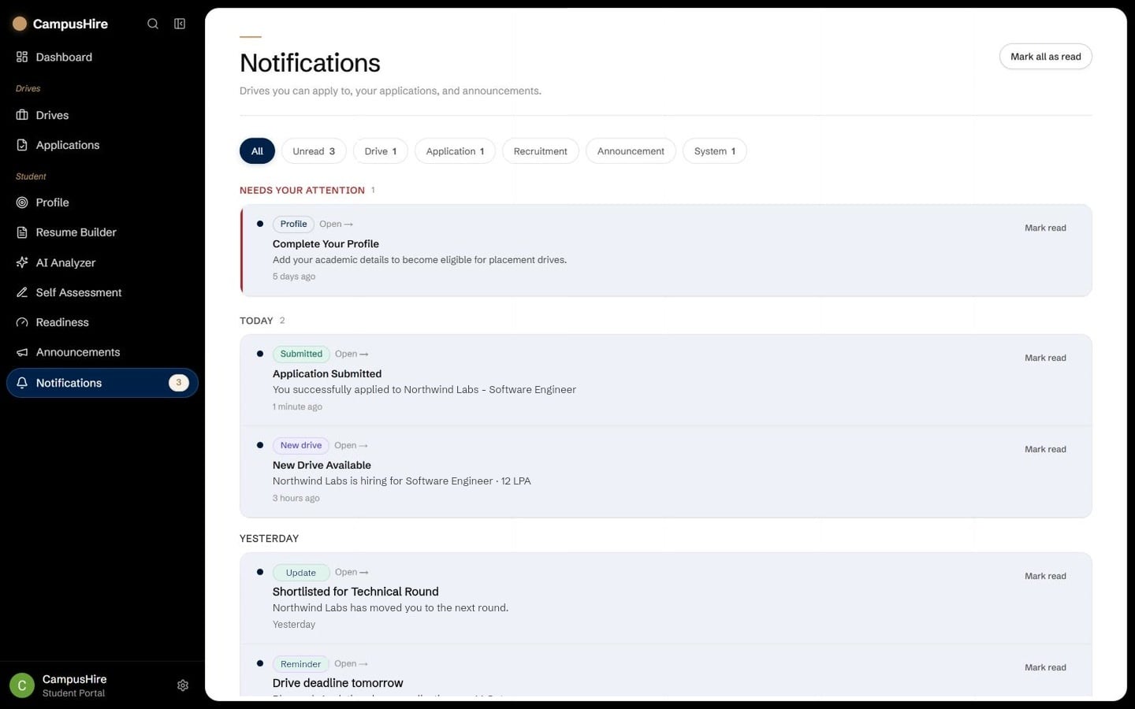This screenshot has height=709, width=1135.
Task: Filter notifications by Recruitment
Action: click(541, 151)
